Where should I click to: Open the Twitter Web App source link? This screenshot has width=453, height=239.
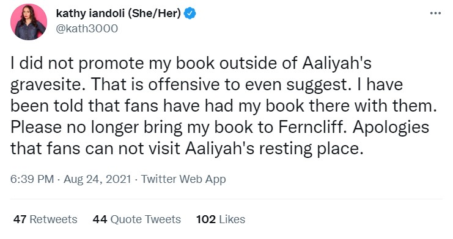[x=183, y=179]
